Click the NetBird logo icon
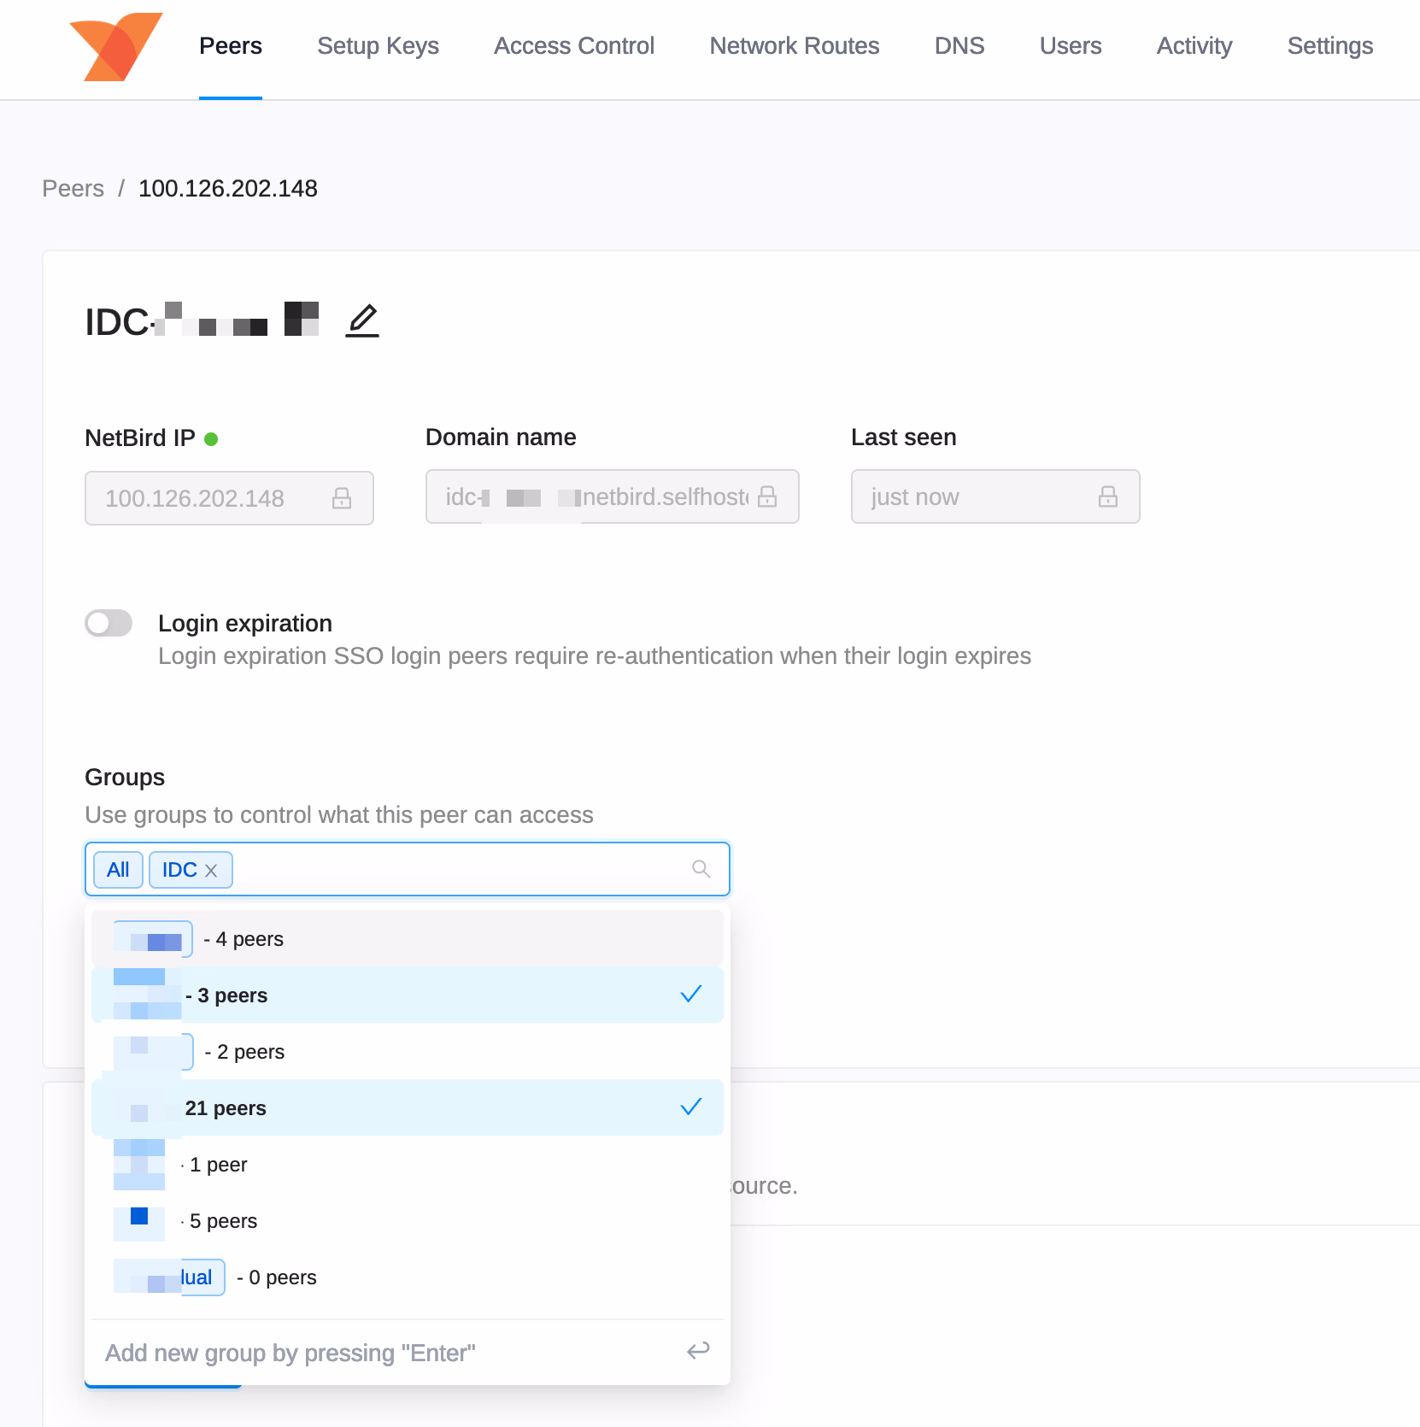This screenshot has height=1427, width=1420. [115, 47]
